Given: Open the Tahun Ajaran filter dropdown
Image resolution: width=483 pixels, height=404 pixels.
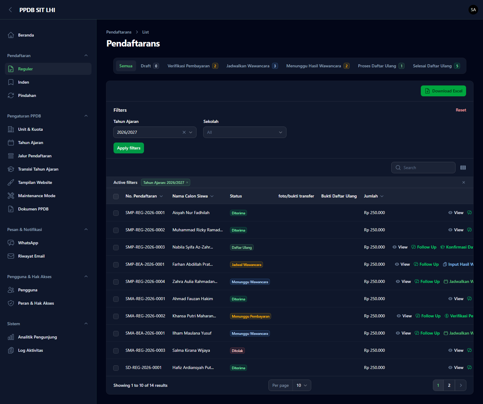Looking at the screenshot, I should pos(155,132).
